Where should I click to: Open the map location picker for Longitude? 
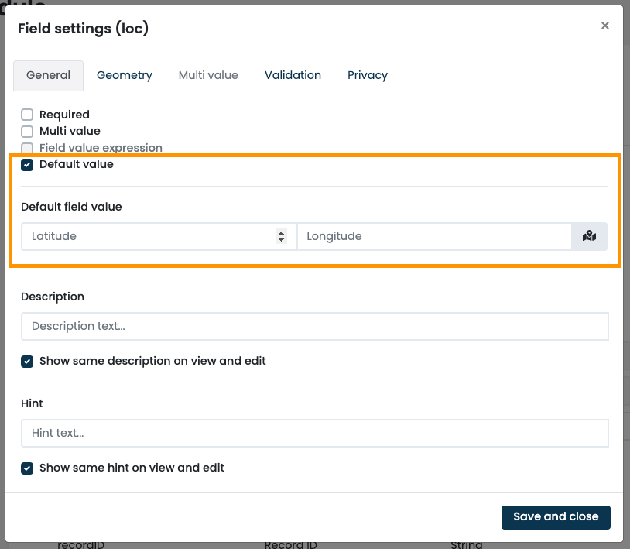[589, 236]
